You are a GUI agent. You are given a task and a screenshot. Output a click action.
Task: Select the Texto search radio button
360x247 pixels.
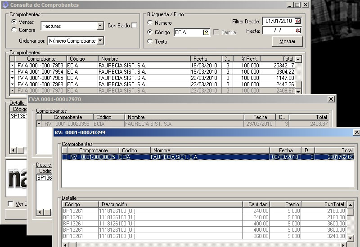150,42
